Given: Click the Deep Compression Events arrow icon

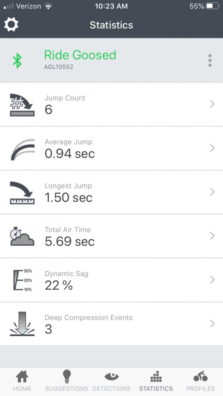Looking at the screenshot, I should [22, 324].
